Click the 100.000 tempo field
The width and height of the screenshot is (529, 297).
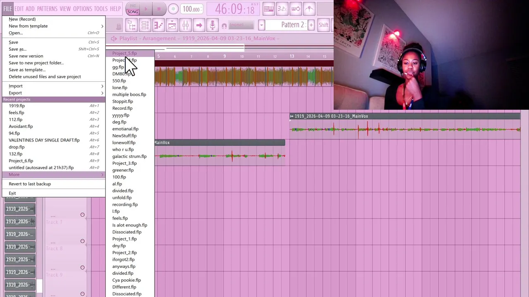[x=191, y=9]
